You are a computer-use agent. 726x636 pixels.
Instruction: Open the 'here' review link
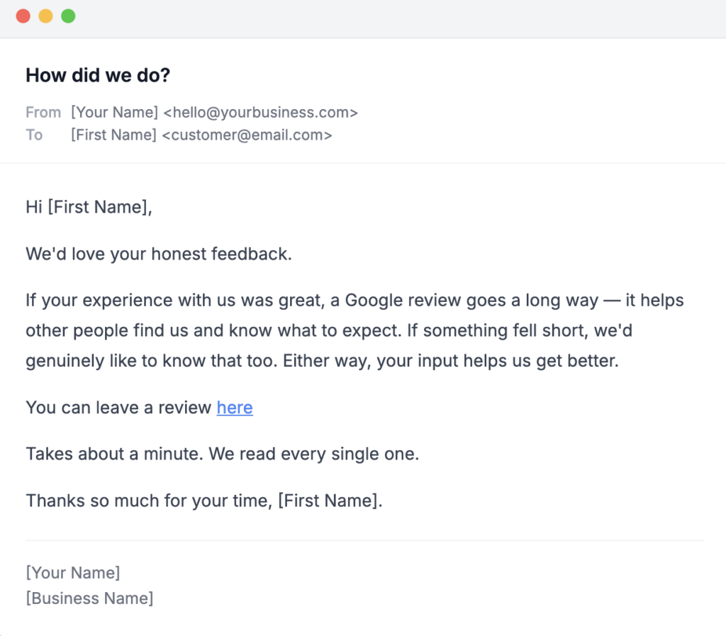[x=235, y=408]
